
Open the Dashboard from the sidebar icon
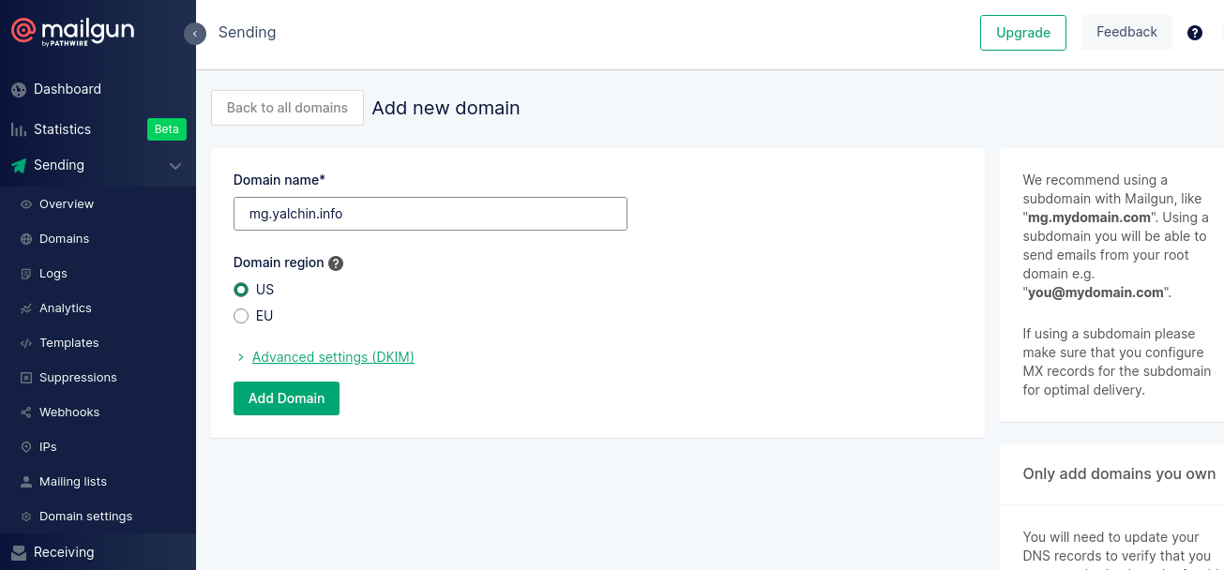click(20, 89)
